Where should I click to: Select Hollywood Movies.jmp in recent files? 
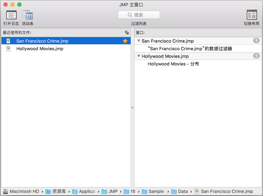point(66,48)
